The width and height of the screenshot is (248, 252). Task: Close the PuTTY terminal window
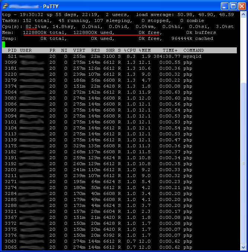[x=242, y=6]
